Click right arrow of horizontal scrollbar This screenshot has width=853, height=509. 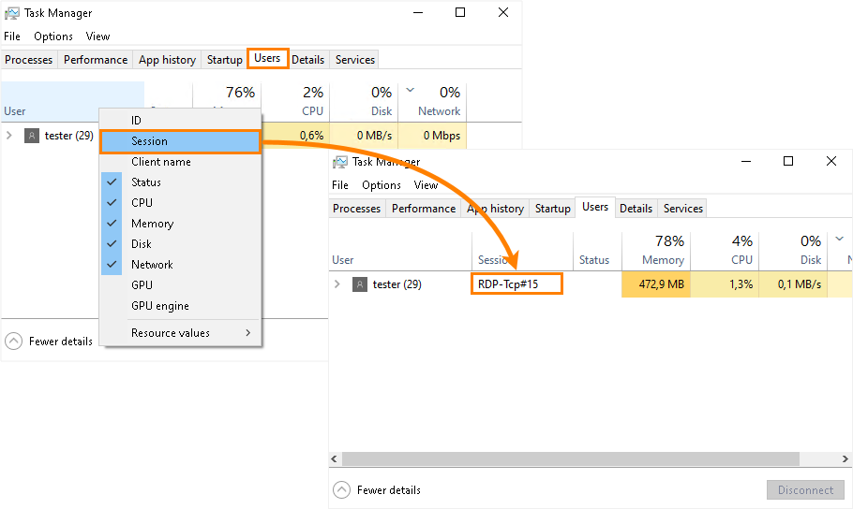pyautogui.click(x=846, y=459)
